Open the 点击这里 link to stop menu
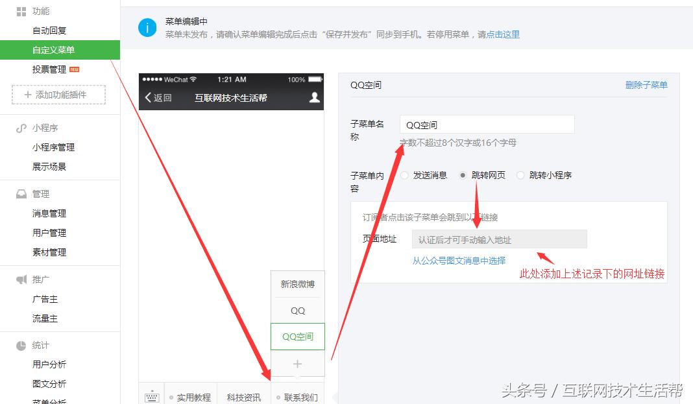The height and width of the screenshot is (404, 693). pos(503,34)
